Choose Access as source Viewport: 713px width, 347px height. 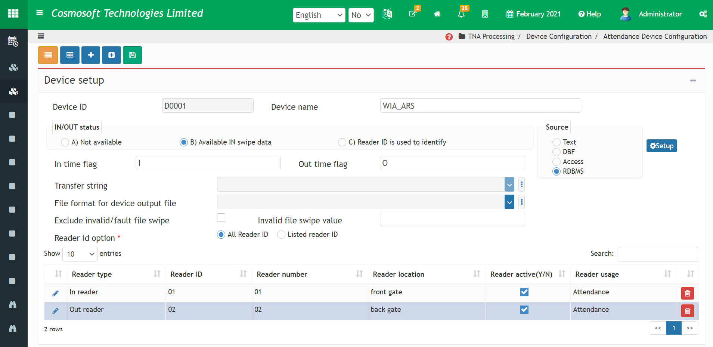[557, 162]
